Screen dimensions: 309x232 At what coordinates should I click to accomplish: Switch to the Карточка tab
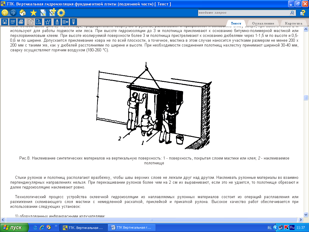293,23
